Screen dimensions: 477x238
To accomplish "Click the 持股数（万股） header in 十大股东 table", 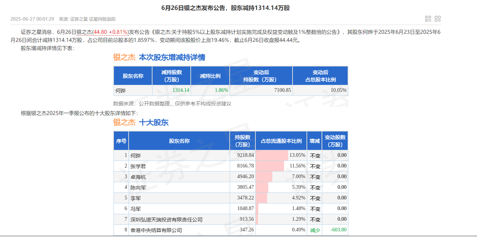I will click(x=243, y=141).
